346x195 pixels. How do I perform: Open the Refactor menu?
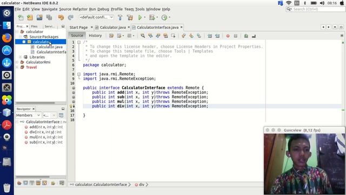[x=80, y=9]
